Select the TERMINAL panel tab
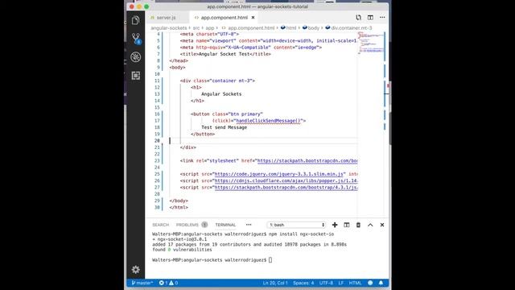The image size is (515, 290). 225,225
